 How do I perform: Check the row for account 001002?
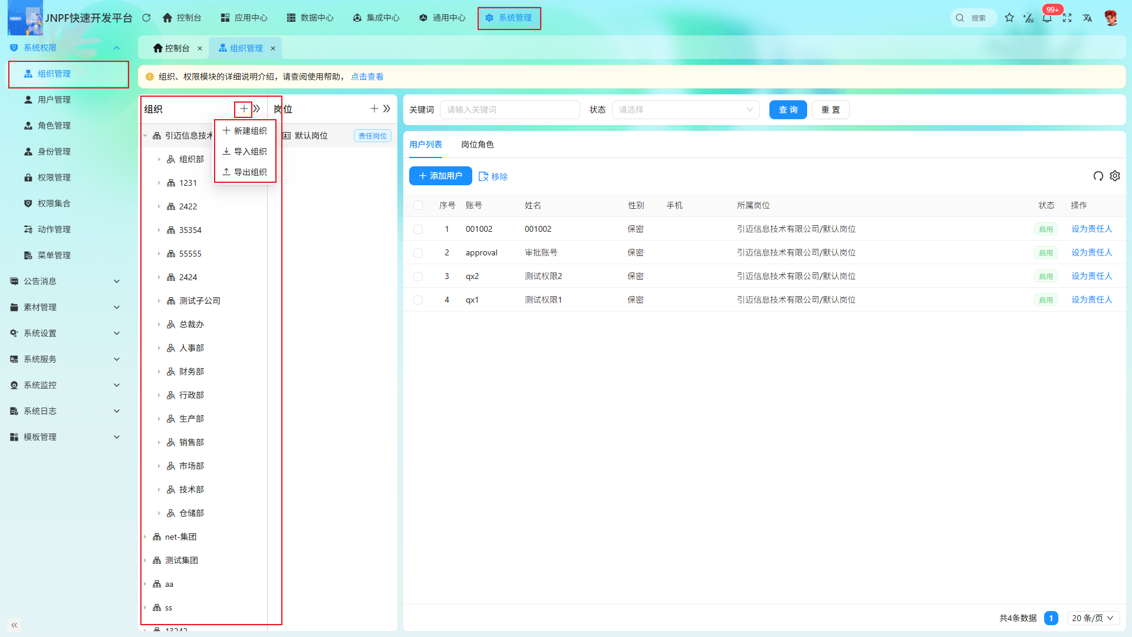click(418, 229)
